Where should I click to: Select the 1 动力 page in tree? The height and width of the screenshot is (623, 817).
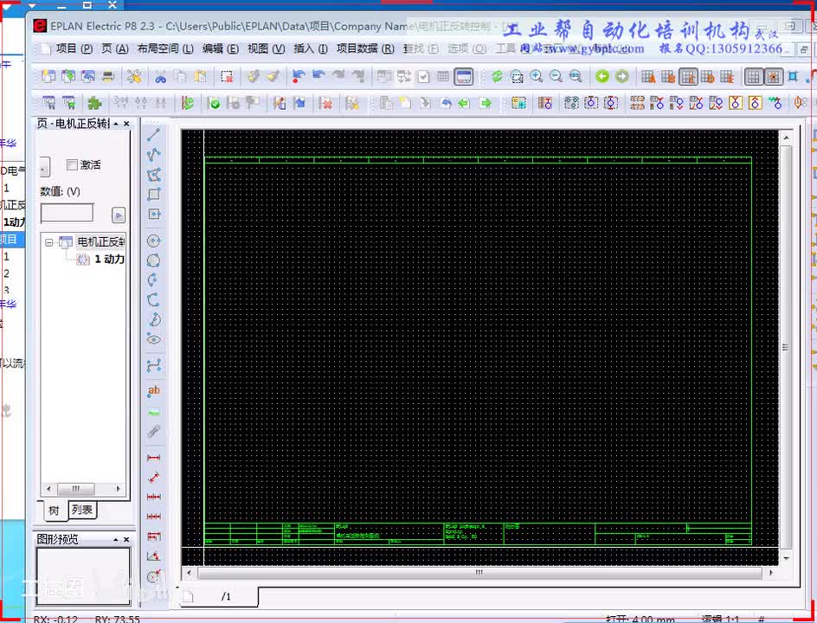pyautogui.click(x=108, y=260)
